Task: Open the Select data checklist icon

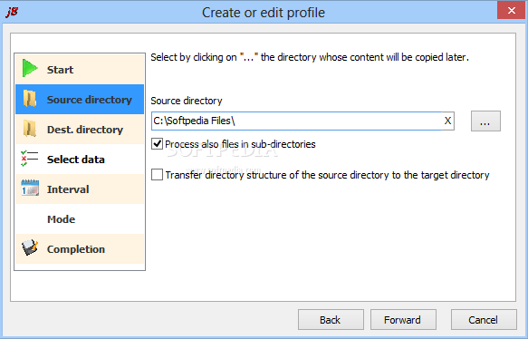Action: pos(29,159)
